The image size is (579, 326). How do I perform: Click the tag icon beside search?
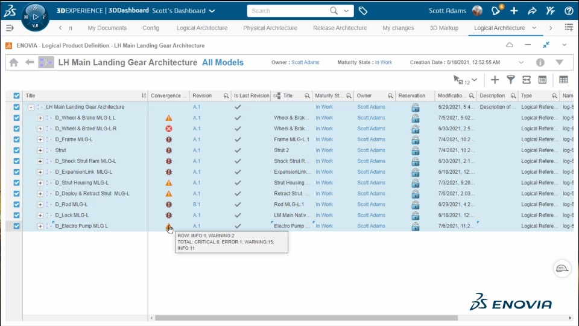[362, 11]
